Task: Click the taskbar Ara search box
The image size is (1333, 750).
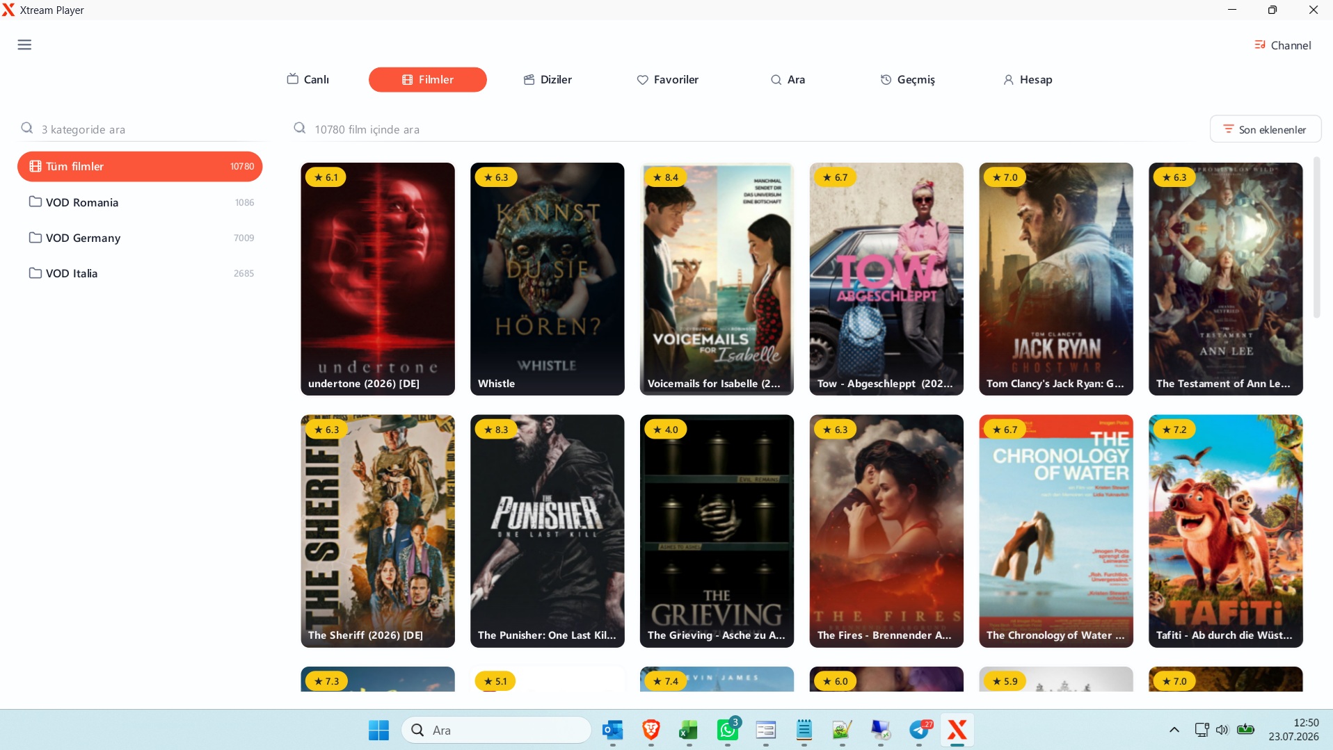Action: point(497,730)
